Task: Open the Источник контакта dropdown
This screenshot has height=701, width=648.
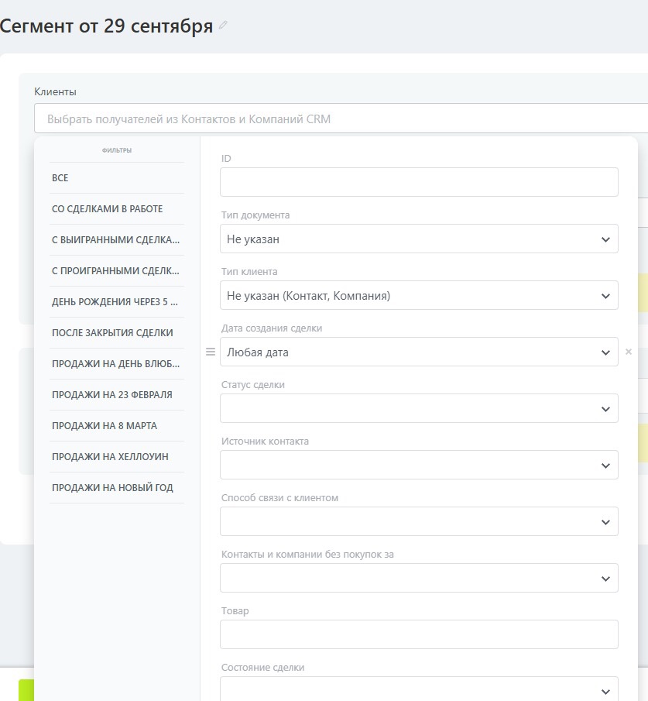Action: point(419,466)
